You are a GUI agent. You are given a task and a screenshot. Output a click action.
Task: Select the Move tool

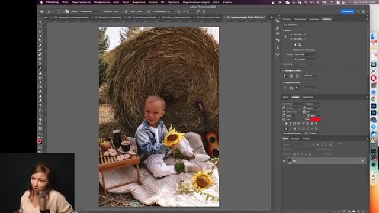(x=40, y=22)
